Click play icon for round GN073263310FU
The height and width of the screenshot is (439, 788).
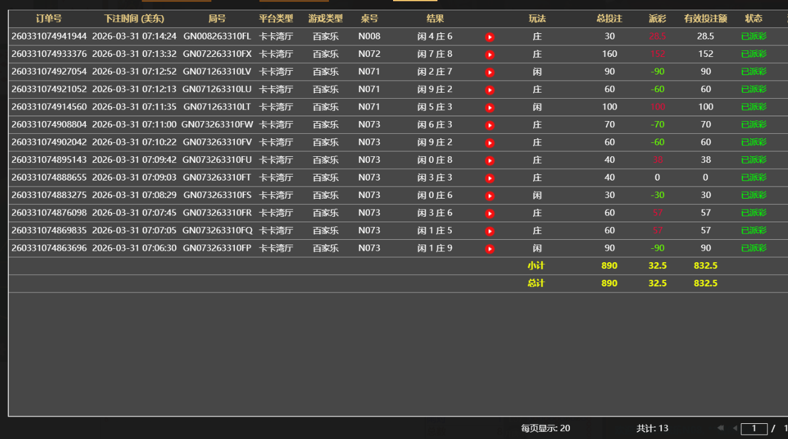point(490,160)
